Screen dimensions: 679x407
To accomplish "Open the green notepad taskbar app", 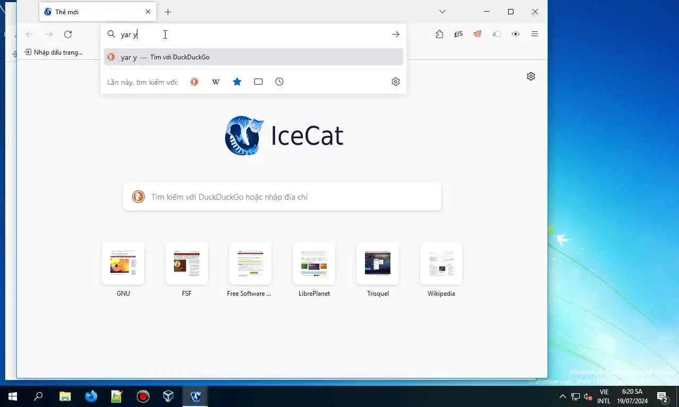I will tap(117, 396).
